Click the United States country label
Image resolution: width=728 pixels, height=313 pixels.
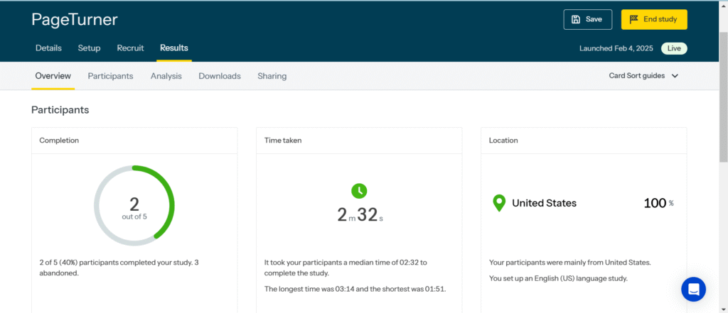point(544,203)
